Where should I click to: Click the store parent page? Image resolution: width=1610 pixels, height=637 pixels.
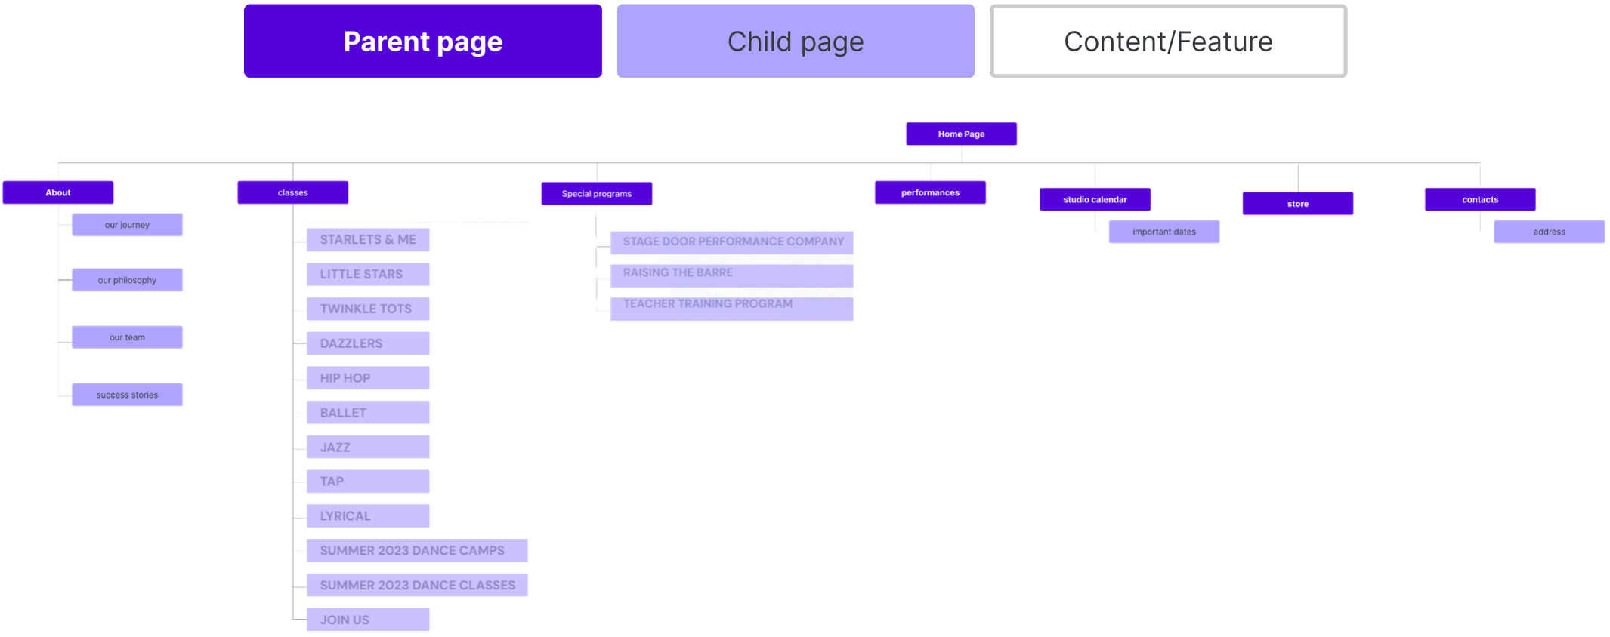click(1297, 203)
